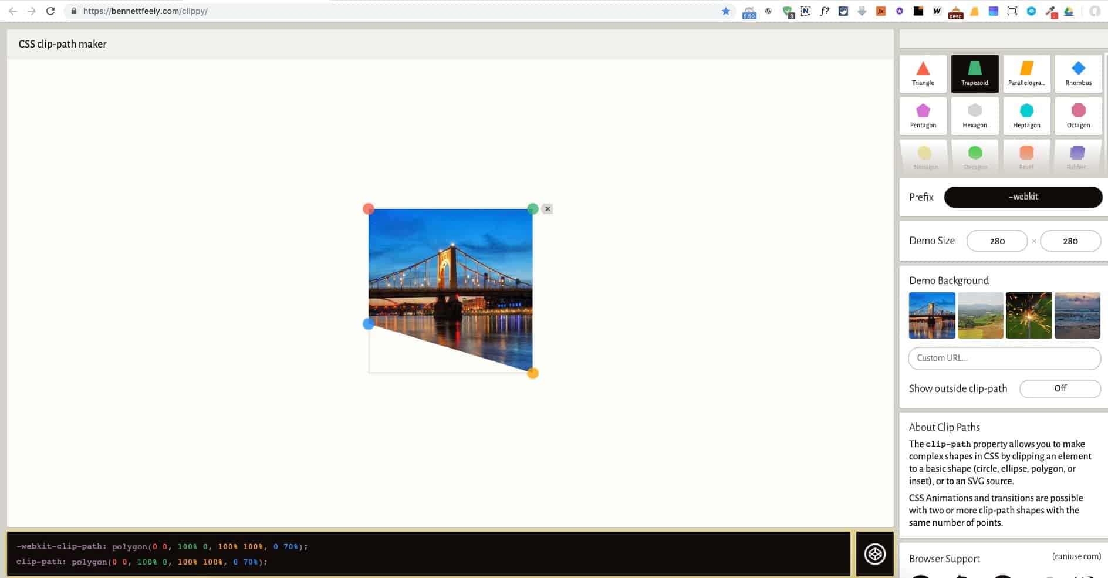Select the Triangle shape

click(923, 73)
